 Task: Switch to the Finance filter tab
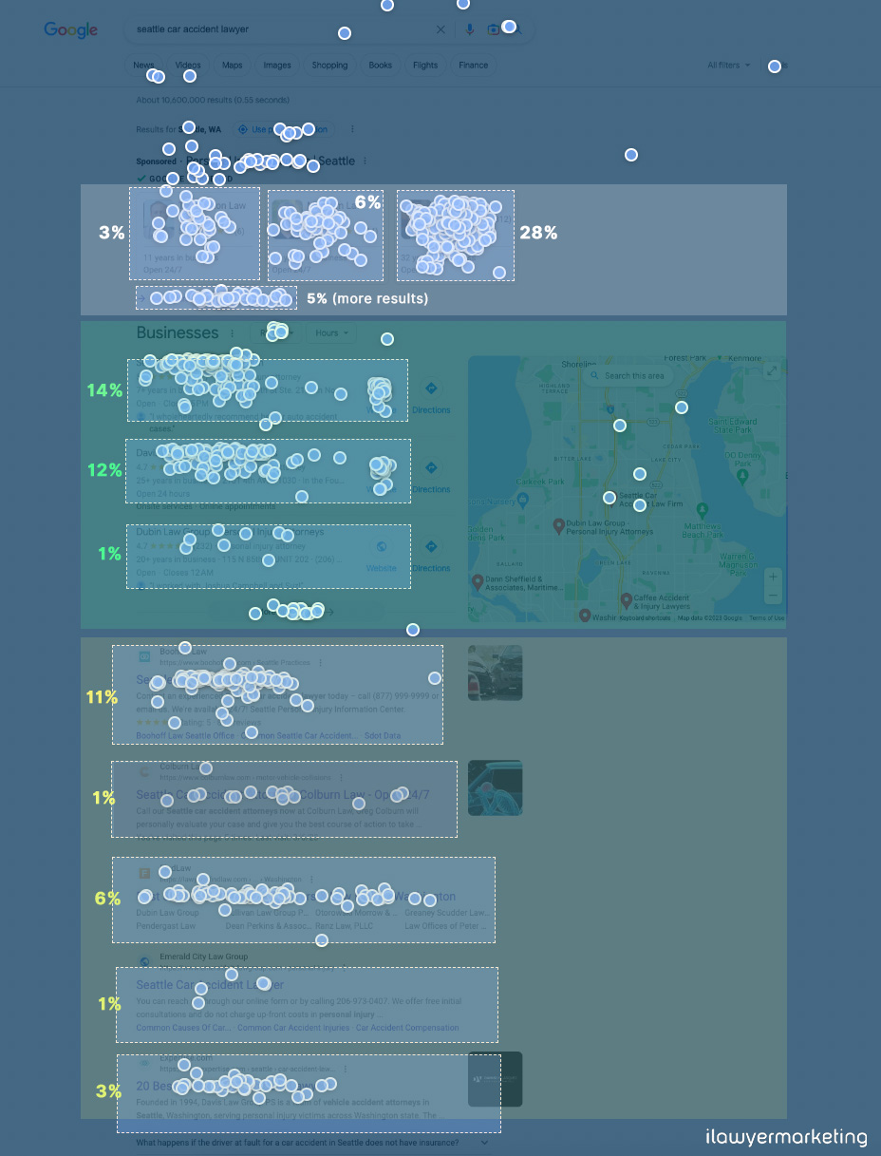click(x=473, y=66)
